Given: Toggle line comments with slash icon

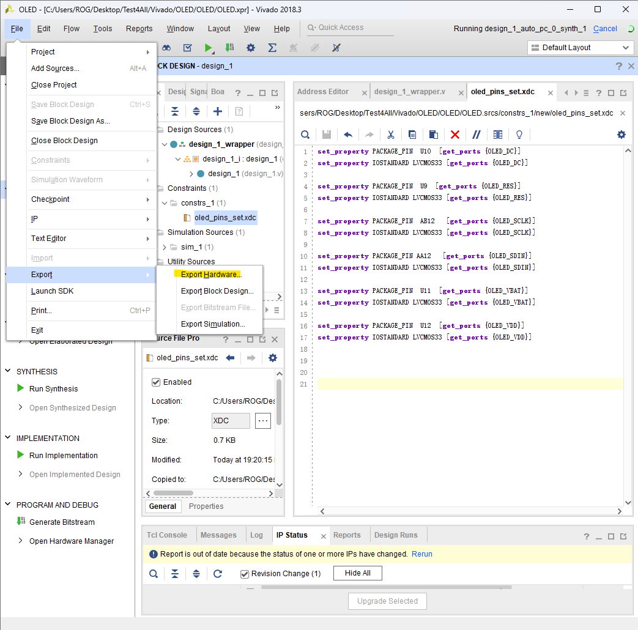Looking at the screenshot, I should pyautogui.click(x=477, y=135).
